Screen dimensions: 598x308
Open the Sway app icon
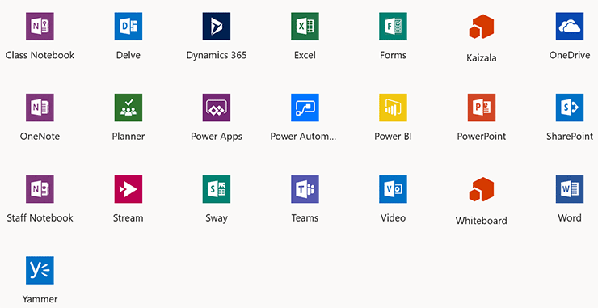(x=217, y=189)
